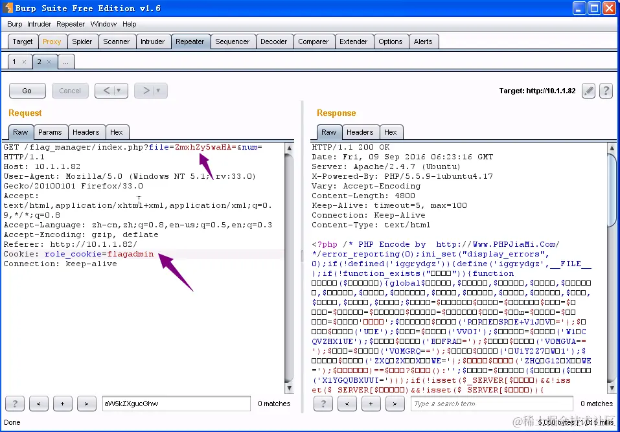Switch to the Alerts tab
This screenshot has height=432, width=620.
(x=423, y=41)
